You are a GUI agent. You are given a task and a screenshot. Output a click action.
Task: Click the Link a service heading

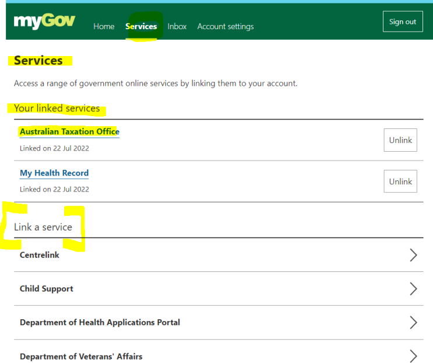43,227
